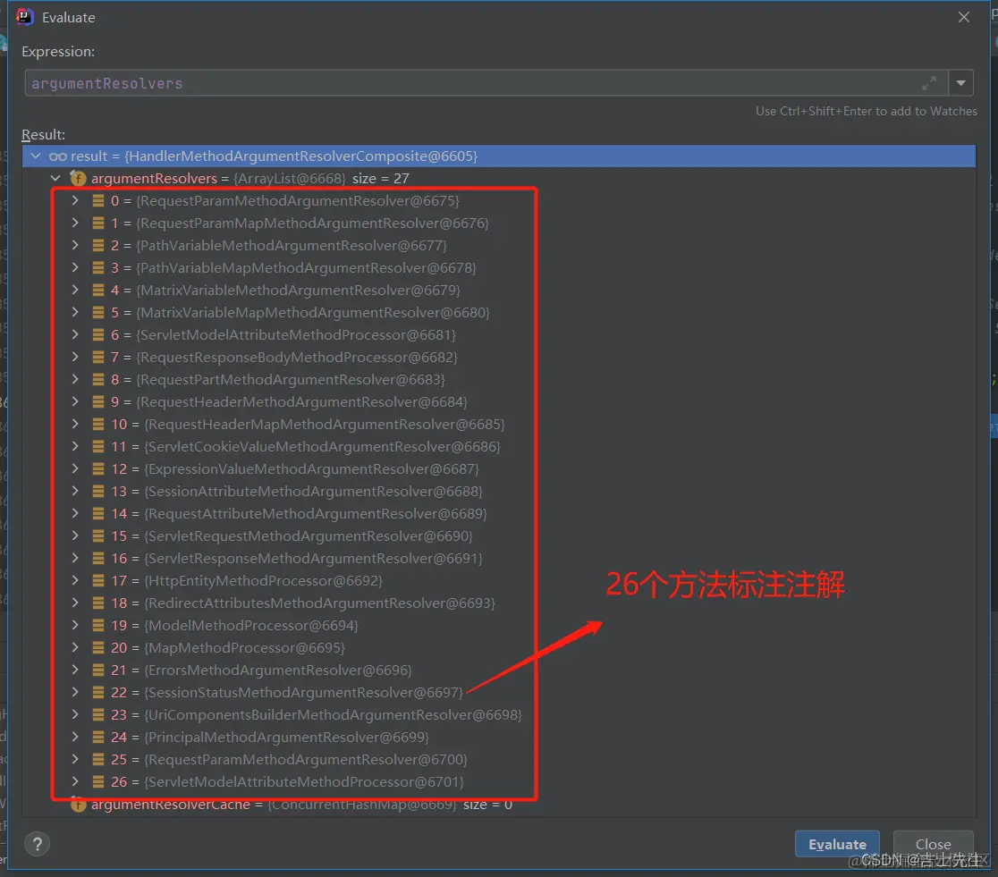Select row {RequestHeaderMapMethodArgumentResolver@6685}
The height and width of the screenshot is (877, 998).
499,424
